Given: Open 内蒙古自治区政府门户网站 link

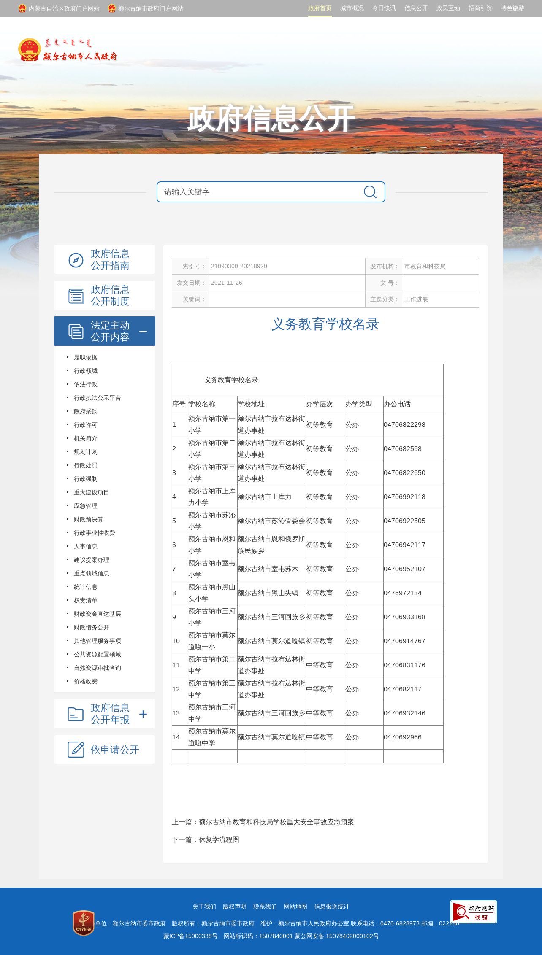Looking at the screenshot, I should coord(64,8).
